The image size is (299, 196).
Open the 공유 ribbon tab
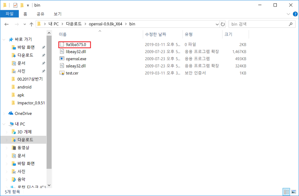(41, 14)
